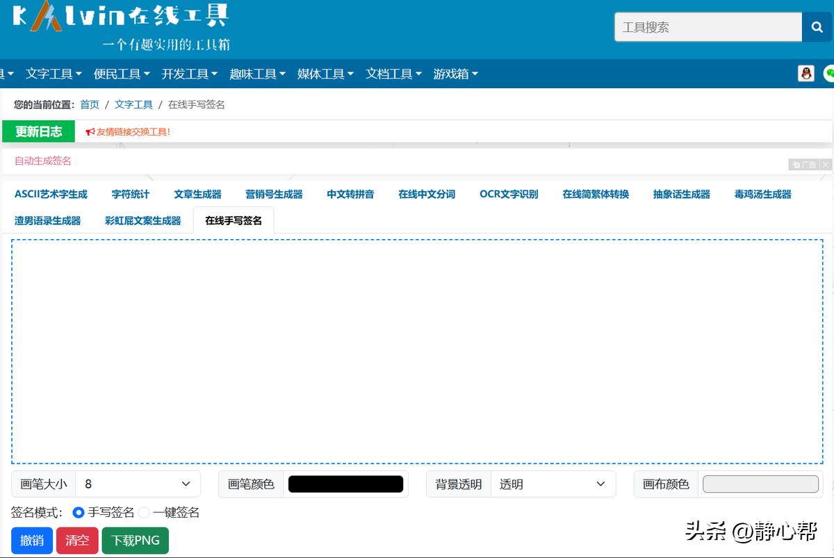Click the black 画笔颜色 pen color swatch
The image size is (834, 558).
point(346,484)
